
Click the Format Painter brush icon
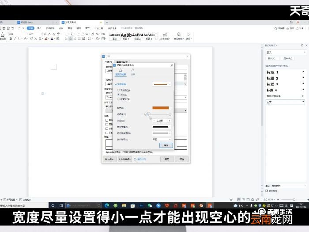pyautogui.click(x=3, y=35)
